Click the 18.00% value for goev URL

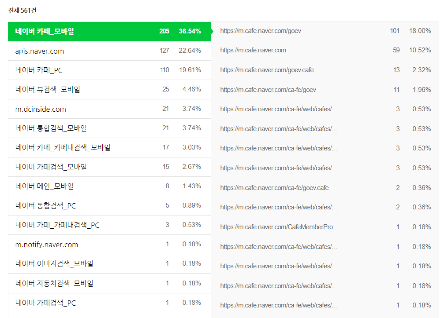click(420, 31)
